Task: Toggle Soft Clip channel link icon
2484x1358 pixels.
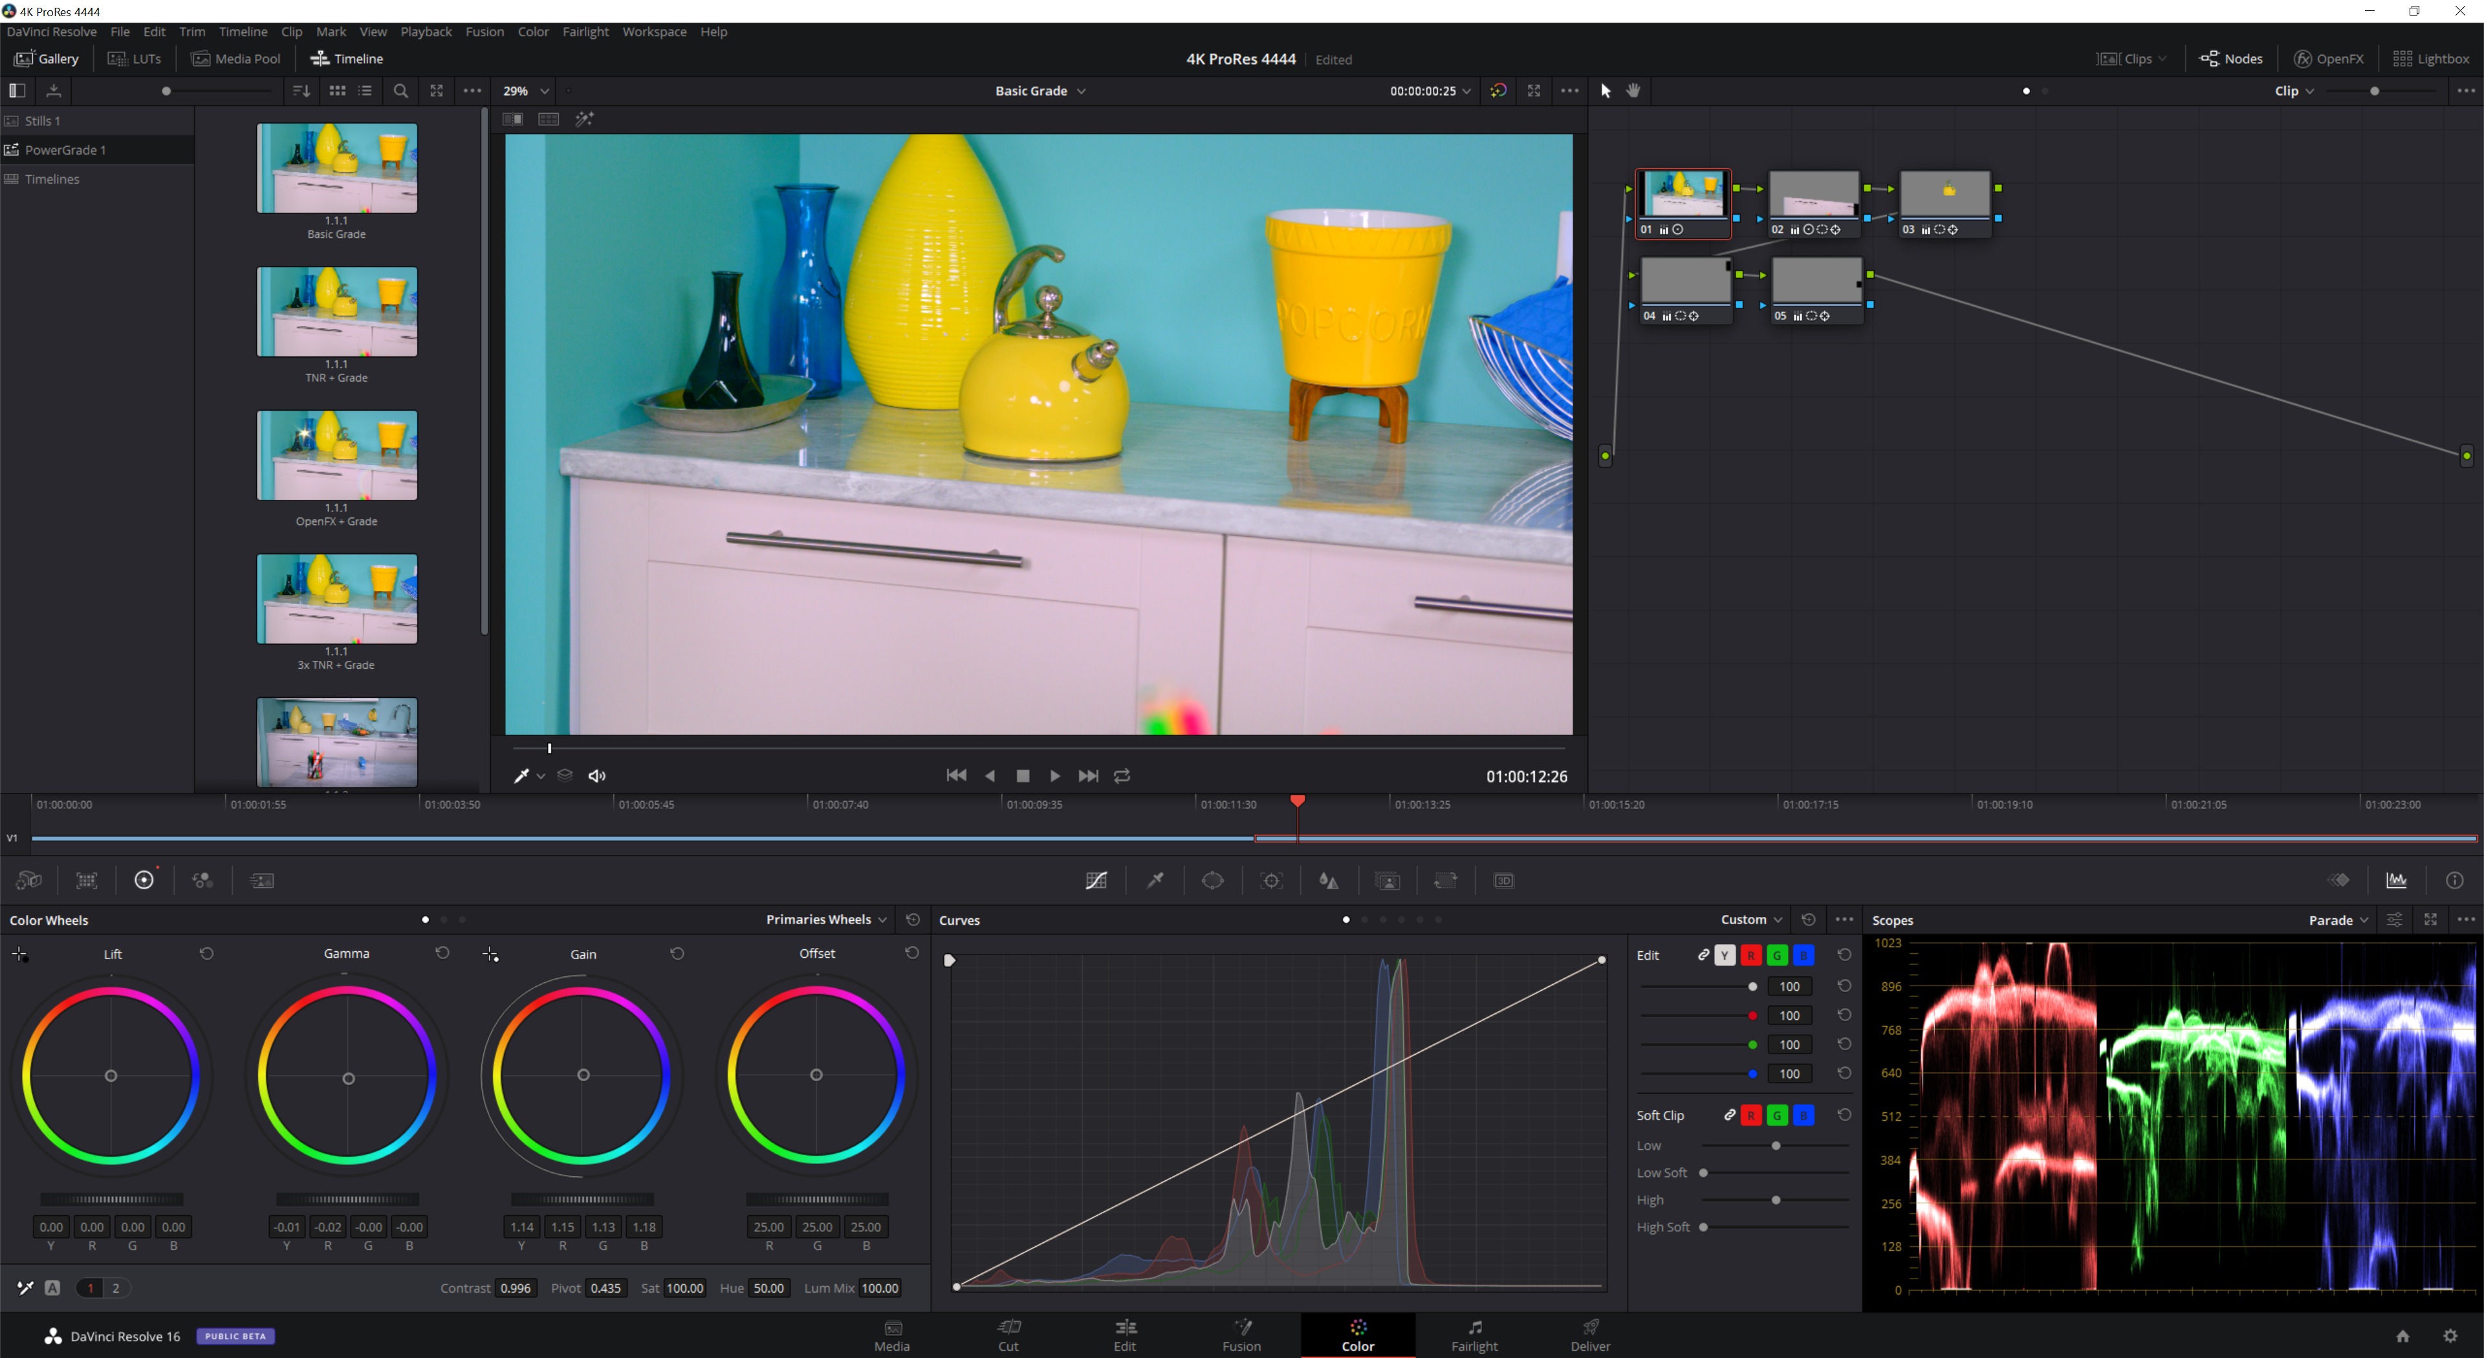Action: pyautogui.click(x=1730, y=1115)
